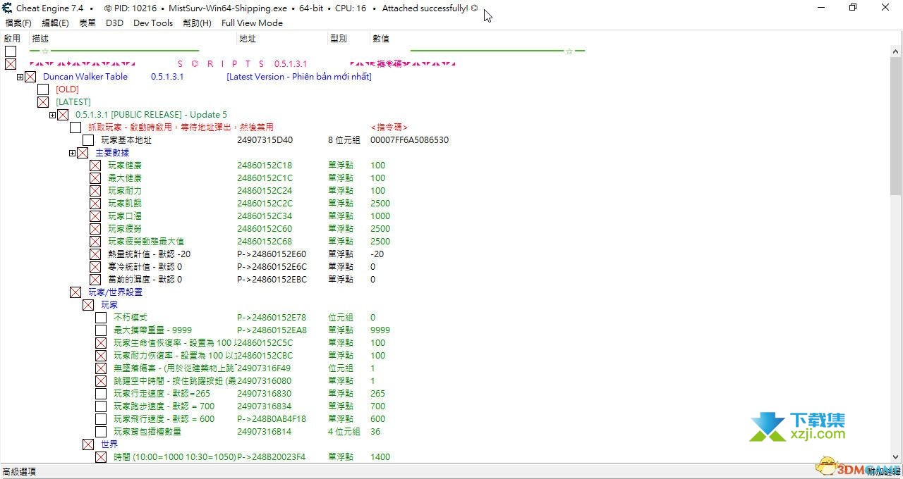Unfreeze the 玩家健康 checkbox
Viewport: 903px width, 479px height.
tap(95, 166)
